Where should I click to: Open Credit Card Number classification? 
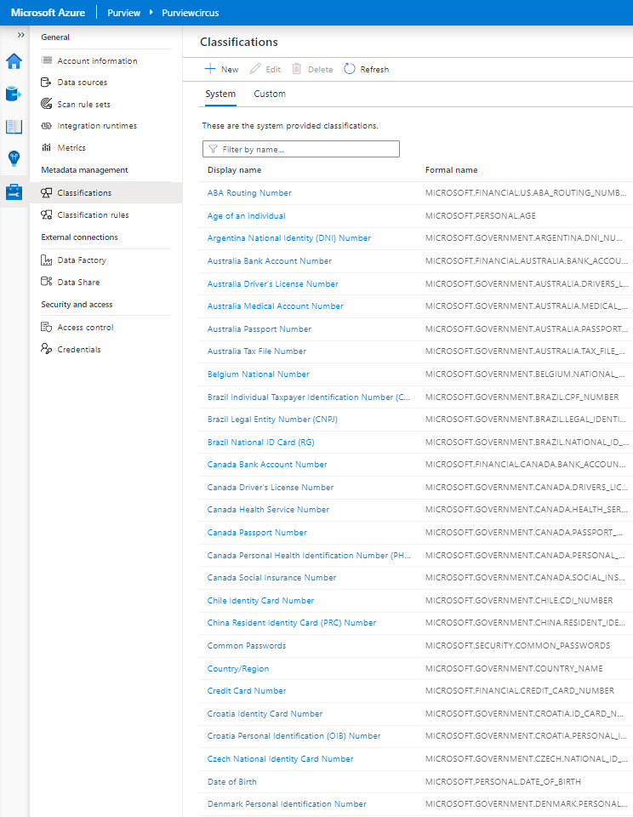[246, 691]
